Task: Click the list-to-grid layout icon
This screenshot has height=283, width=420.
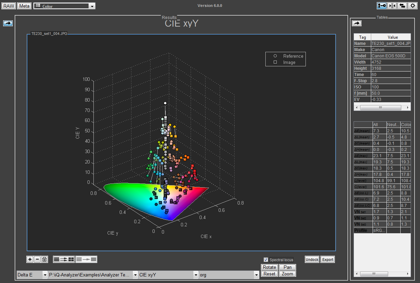Action: pos(64,259)
